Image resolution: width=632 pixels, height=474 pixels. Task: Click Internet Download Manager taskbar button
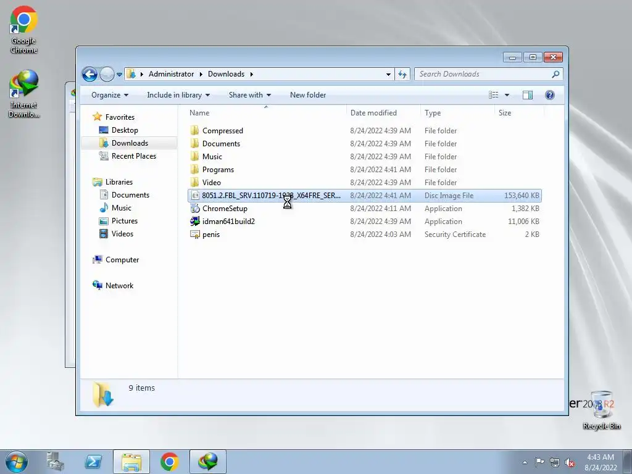pyautogui.click(x=208, y=462)
